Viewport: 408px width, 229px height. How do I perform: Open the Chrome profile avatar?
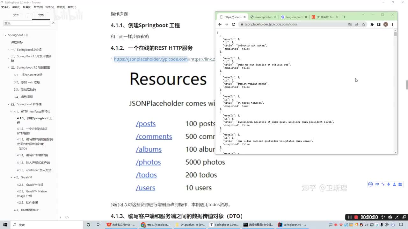386,24
